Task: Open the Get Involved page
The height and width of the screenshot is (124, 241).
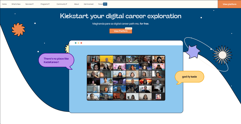Action: coord(88,4)
